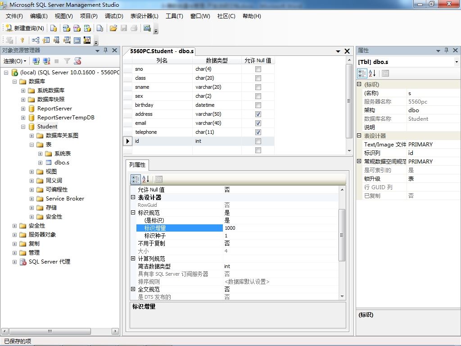Uncheck Allow Null for telephone column
This screenshot has width=461, height=346.
[258, 132]
